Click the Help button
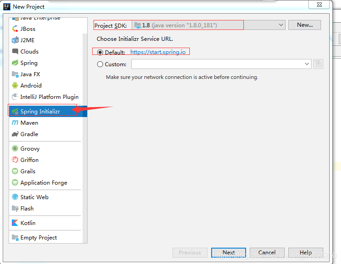This screenshot has height=264, width=341. 306,253
